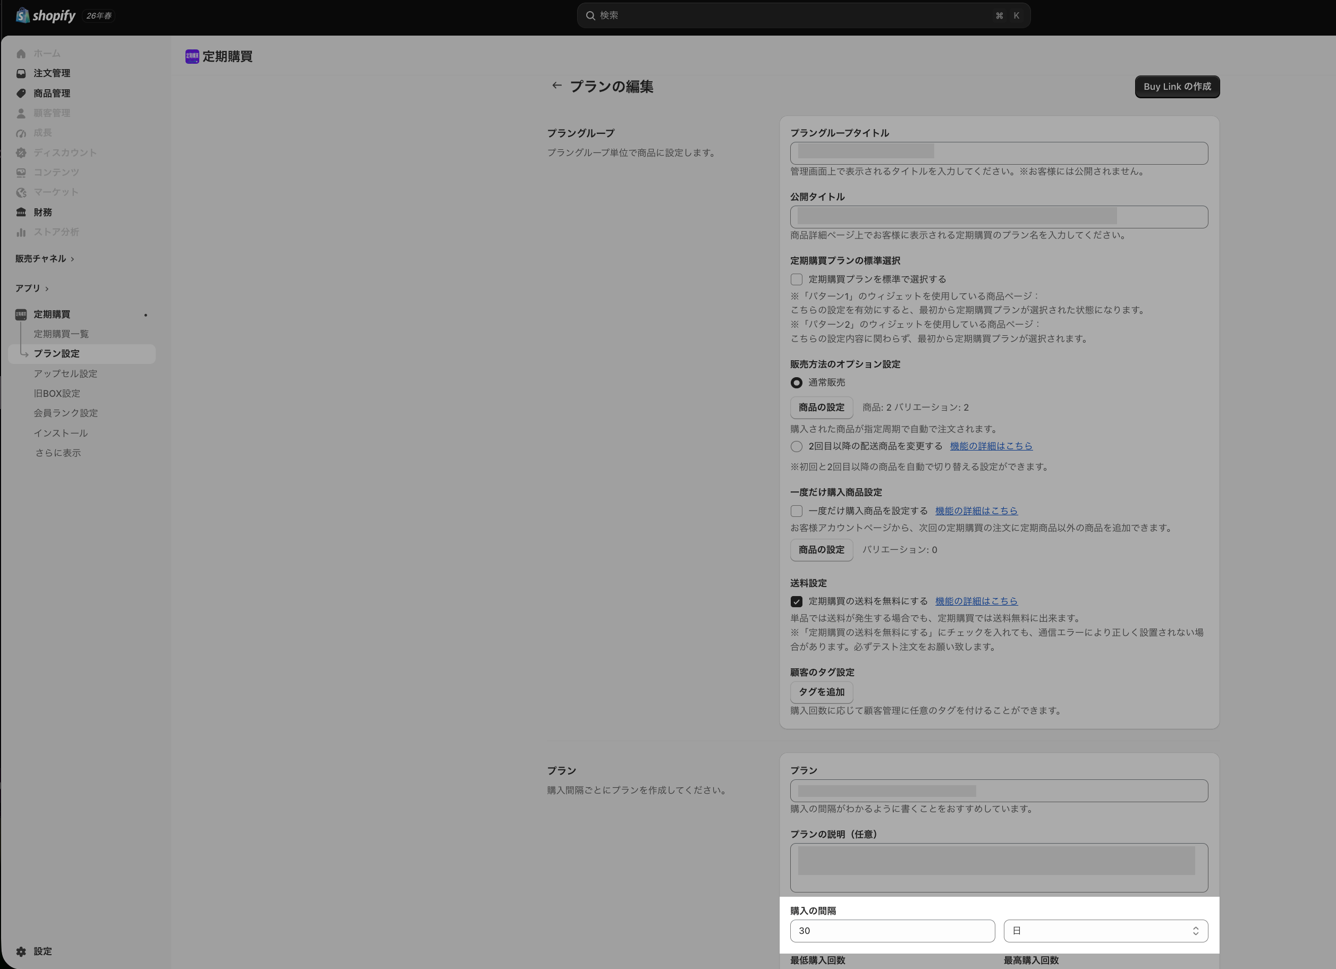This screenshot has height=969, width=1336.
Task: Click 商品の設定 button under 通常販売
Action: pyautogui.click(x=821, y=407)
